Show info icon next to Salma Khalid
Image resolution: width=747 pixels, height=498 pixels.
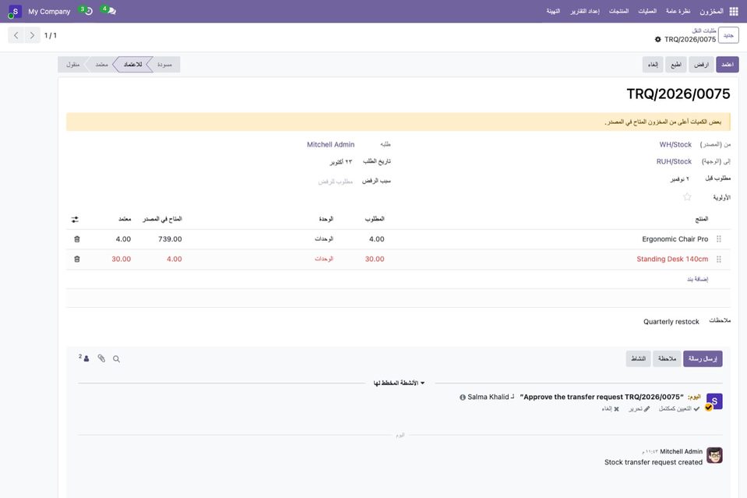click(x=463, y=397)
